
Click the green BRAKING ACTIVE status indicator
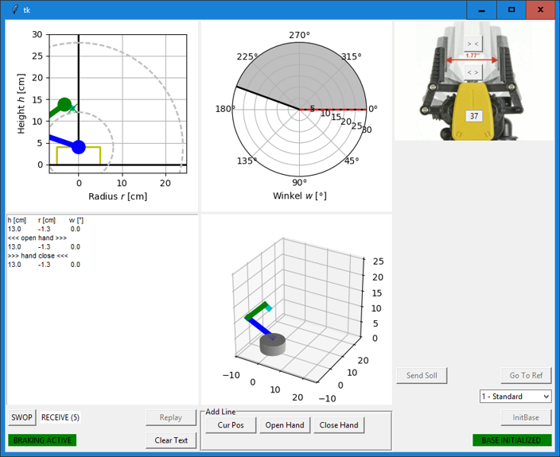point(41,440)
